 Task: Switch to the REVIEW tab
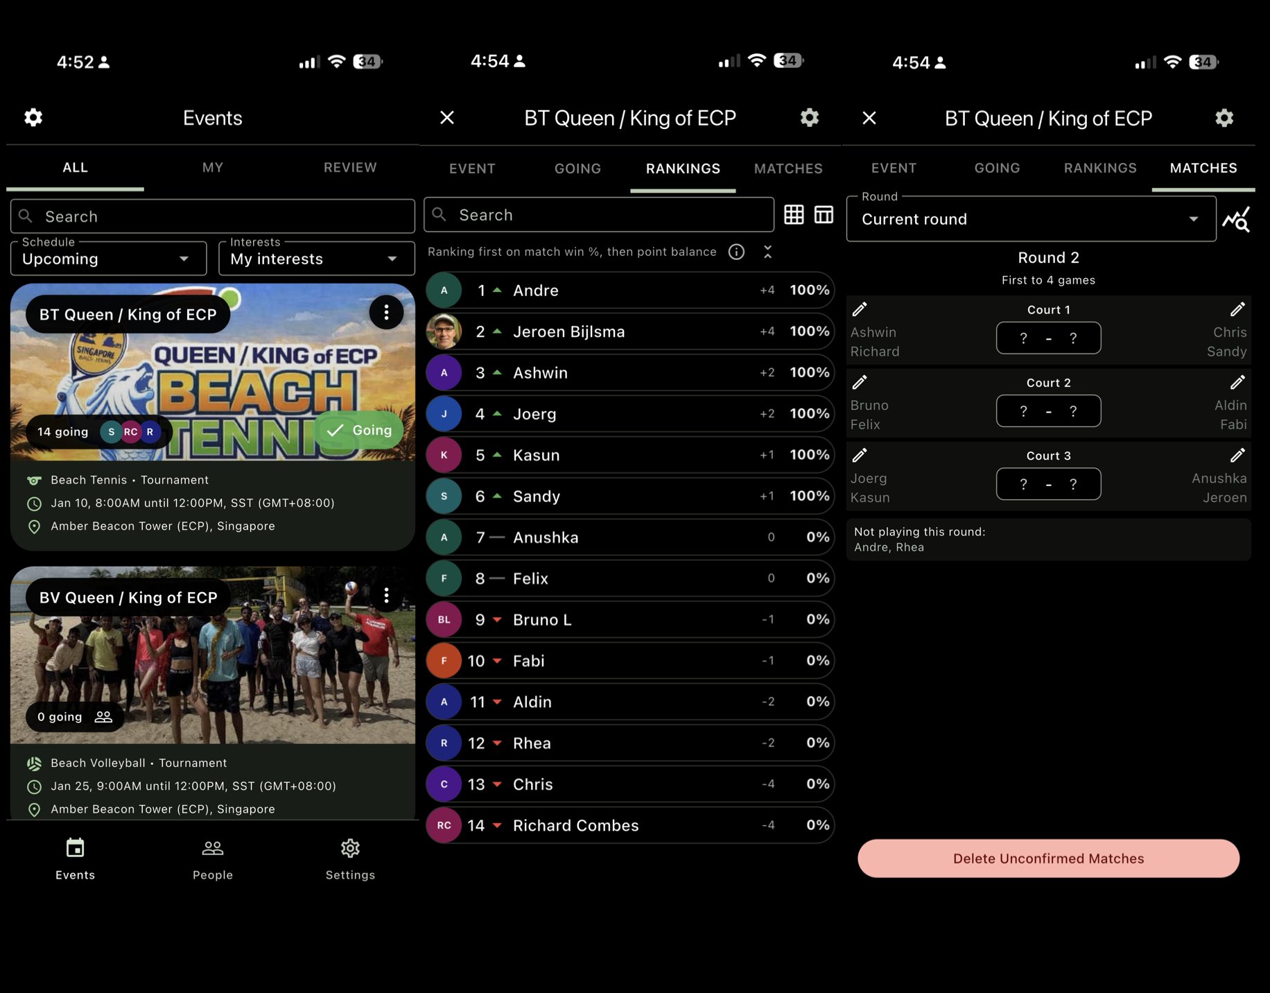tap(350, 167)
